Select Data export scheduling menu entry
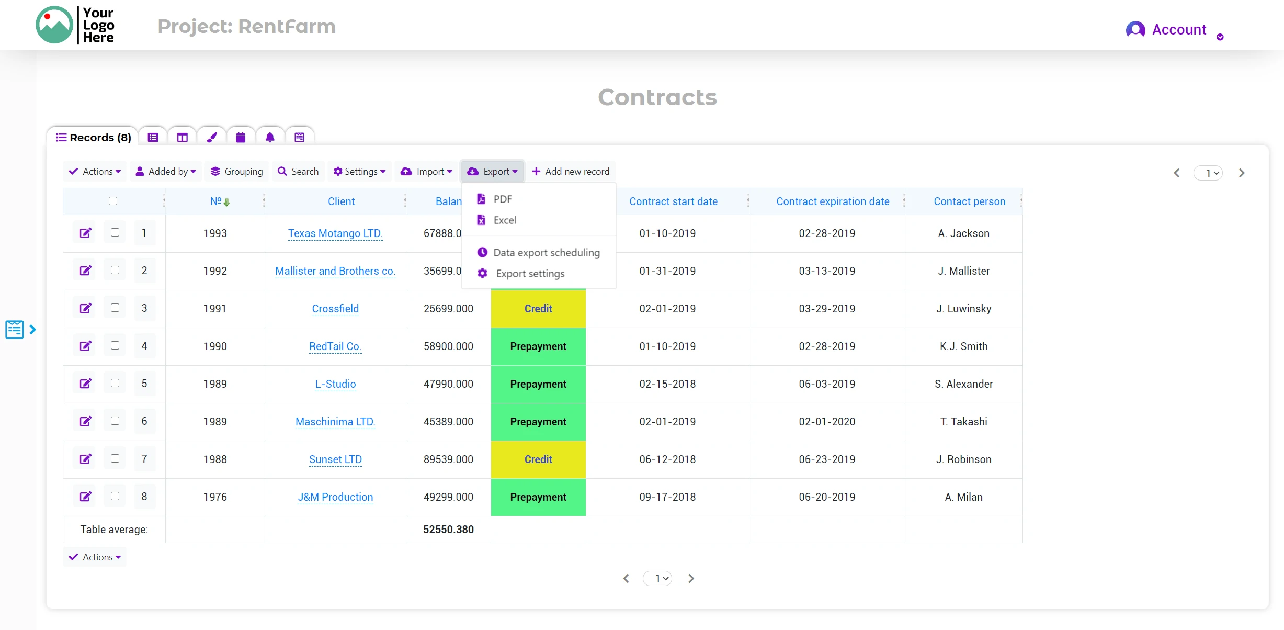Screen dimensions: 1284x630 pyautogui.click(x=547, y=252)
